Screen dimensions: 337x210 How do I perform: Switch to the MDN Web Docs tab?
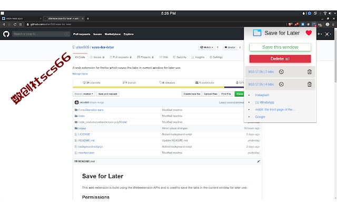pos(21,19)
